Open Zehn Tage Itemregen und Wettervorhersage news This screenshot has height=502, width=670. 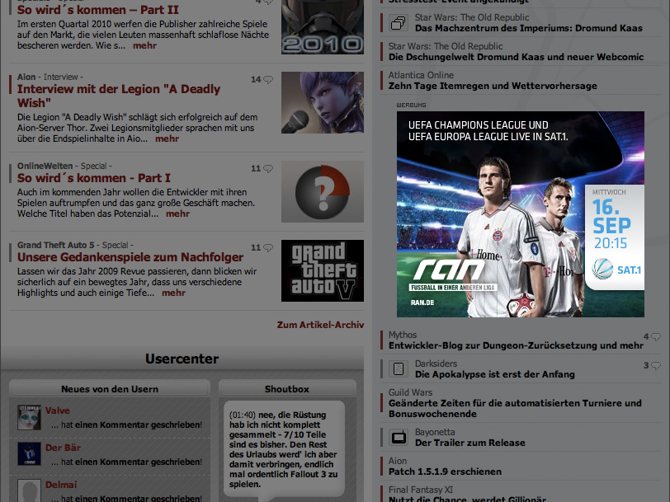pyautogui.click(x=493, y=86)
